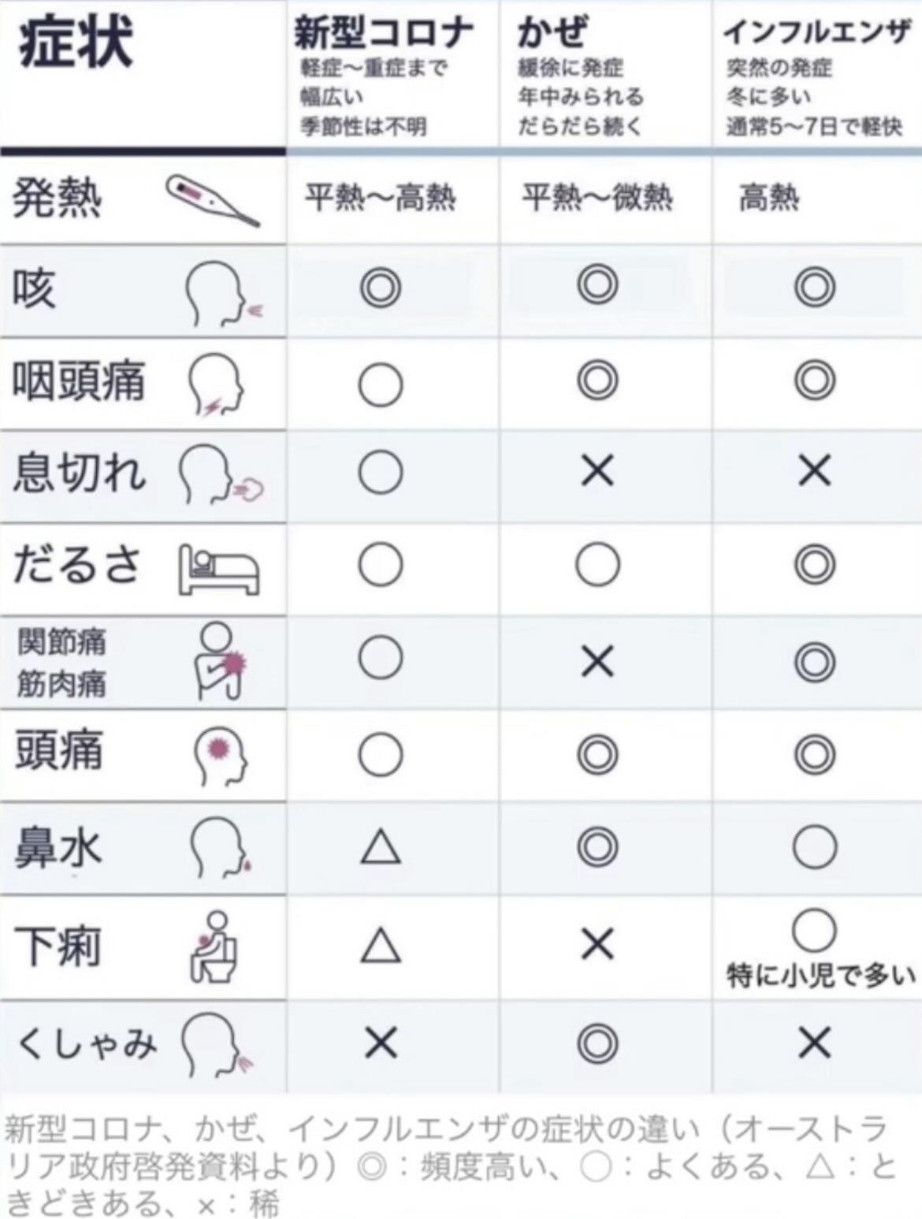
Task: Click the sneezing head icon beside くしゃみ
Action: pyautogui.click(x=217, y=1045)
